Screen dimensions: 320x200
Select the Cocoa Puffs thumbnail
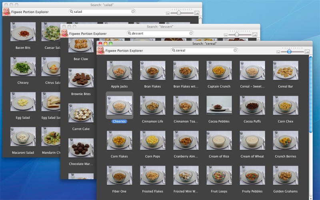(x=252, y=105)
